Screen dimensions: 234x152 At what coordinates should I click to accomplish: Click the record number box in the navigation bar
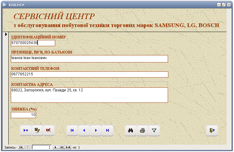coord(42,147)
